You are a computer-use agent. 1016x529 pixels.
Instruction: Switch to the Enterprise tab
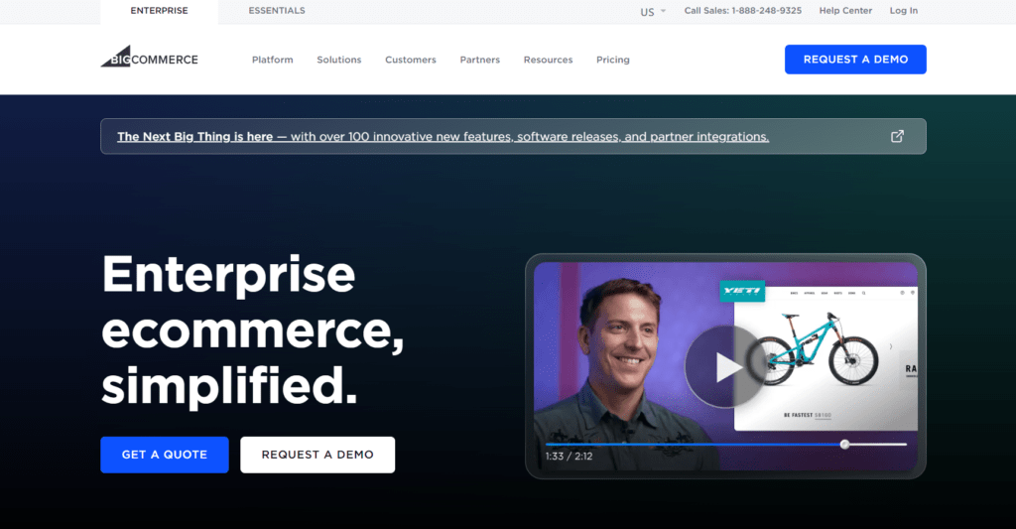pos(160,11)
